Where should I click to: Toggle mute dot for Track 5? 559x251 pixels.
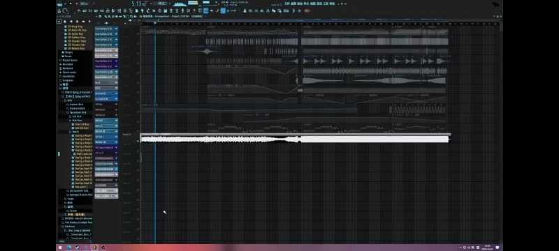(138, 73)
